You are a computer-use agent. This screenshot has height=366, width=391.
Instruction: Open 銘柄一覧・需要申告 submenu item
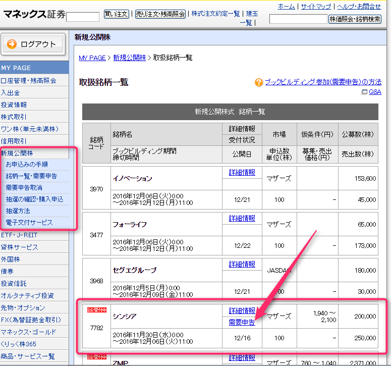point(31,176)
